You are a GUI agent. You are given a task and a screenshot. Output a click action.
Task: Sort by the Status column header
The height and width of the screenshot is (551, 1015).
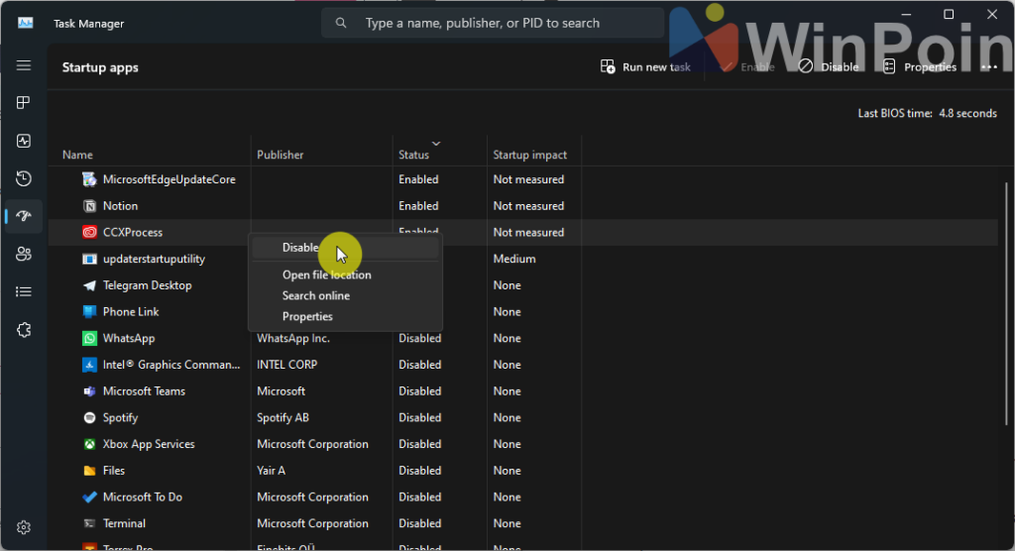pyautogui.click(x=414, y=155)
